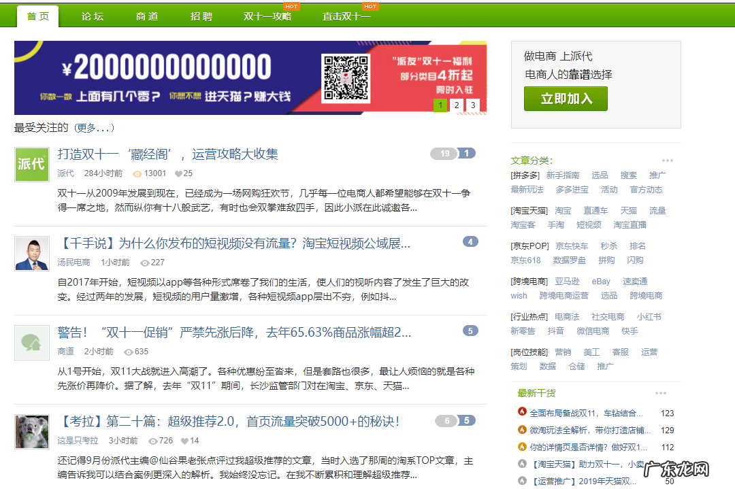Switch to the 招聘 tab

point(201,16)
